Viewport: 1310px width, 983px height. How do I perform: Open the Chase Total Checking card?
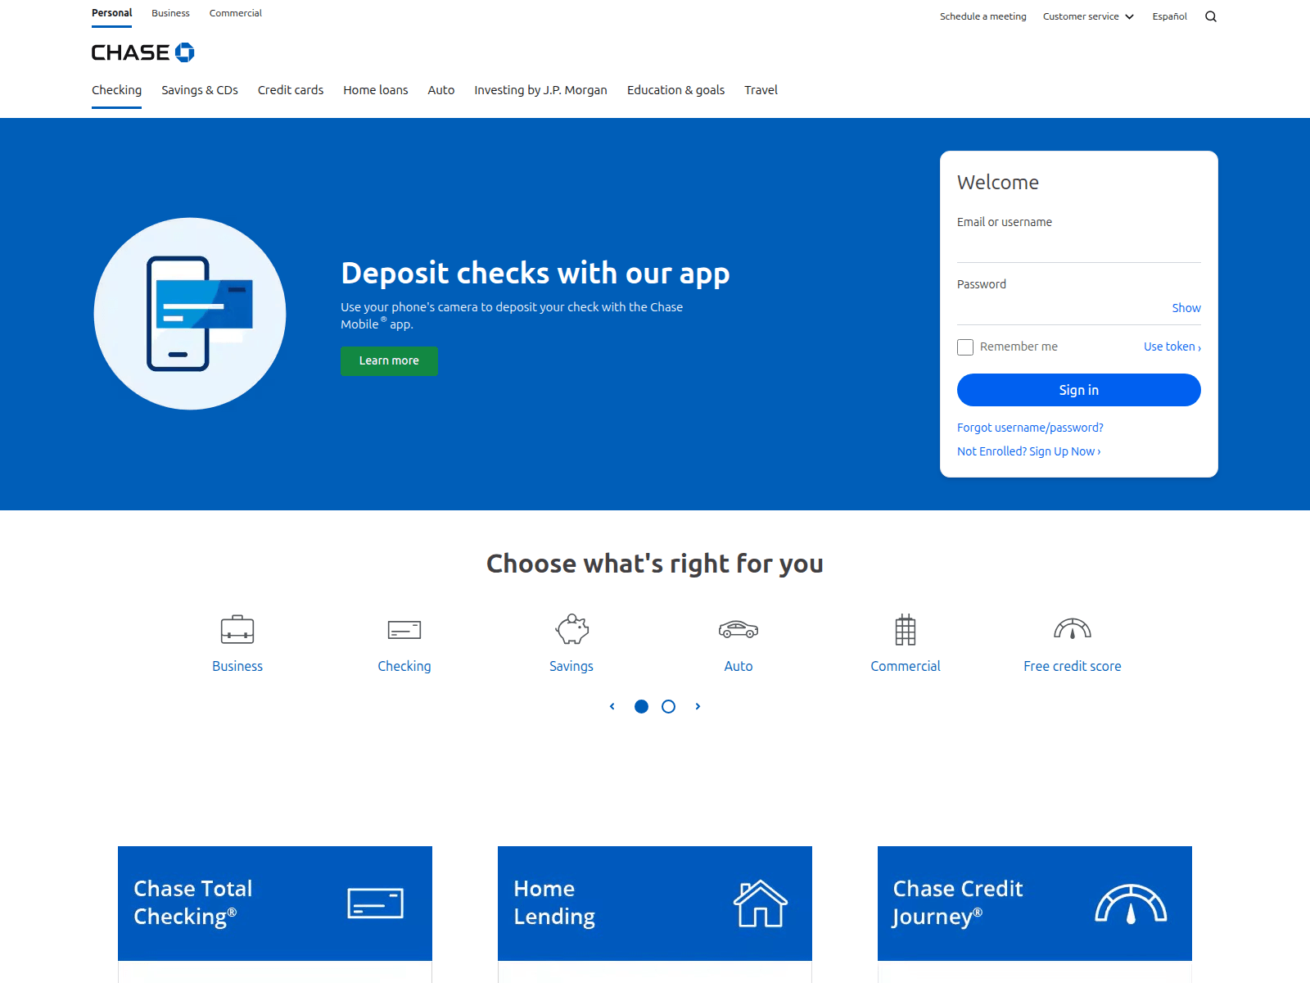(x=275, y=904)
